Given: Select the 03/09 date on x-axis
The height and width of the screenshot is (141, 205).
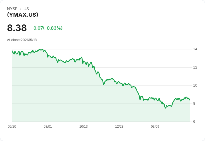Looking at the screenshot, I should (155, 126).
